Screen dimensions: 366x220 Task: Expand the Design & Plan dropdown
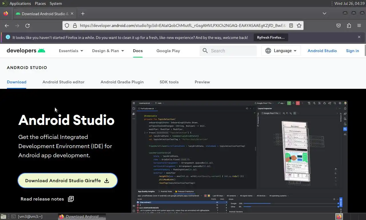[x=108, y=51]
